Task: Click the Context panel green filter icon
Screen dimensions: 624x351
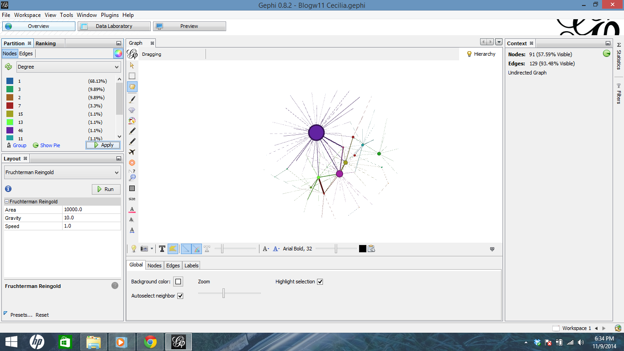Action: click(607, 53)
